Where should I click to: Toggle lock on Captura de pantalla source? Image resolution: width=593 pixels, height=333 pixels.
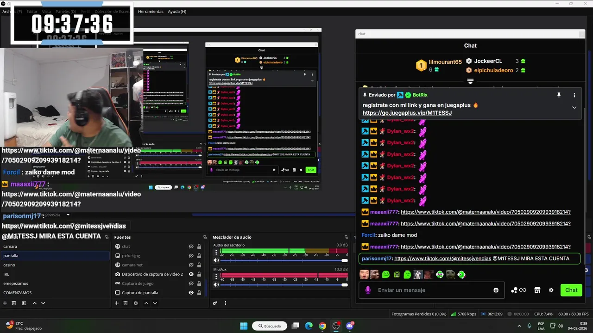(x=199, y=293)
